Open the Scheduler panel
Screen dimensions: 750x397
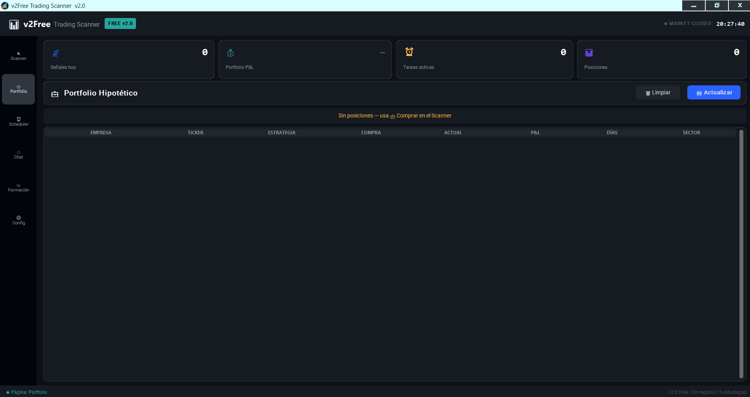[x=18, y=122]
